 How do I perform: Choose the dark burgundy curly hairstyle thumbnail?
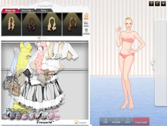(32, 24)
